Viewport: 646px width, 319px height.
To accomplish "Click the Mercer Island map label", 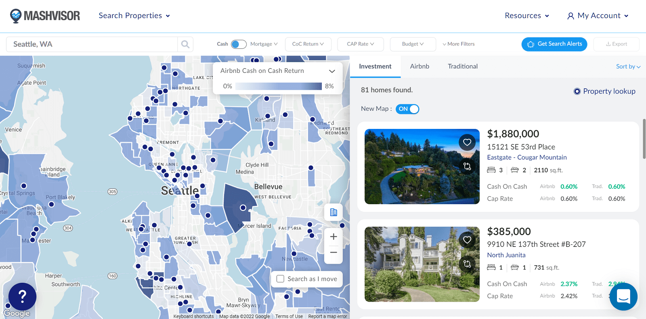I will (x=254, y=226).
